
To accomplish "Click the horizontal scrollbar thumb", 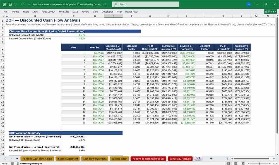I will [x=251, y=158].
